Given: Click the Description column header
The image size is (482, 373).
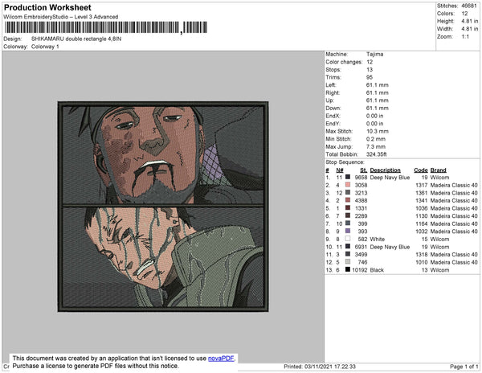Looking at the screenshot, I should pyautogui.click(x=386, y=170).
